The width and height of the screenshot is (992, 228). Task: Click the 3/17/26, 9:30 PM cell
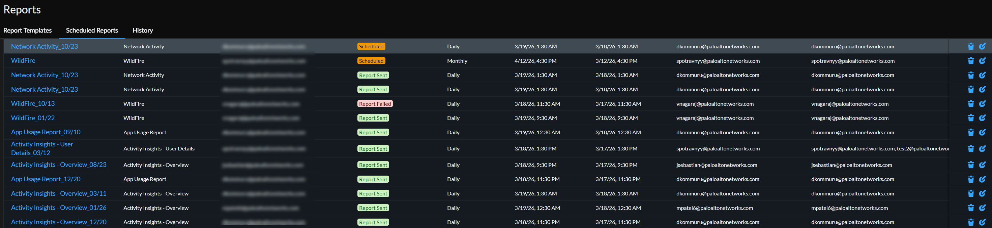(616, 165)
